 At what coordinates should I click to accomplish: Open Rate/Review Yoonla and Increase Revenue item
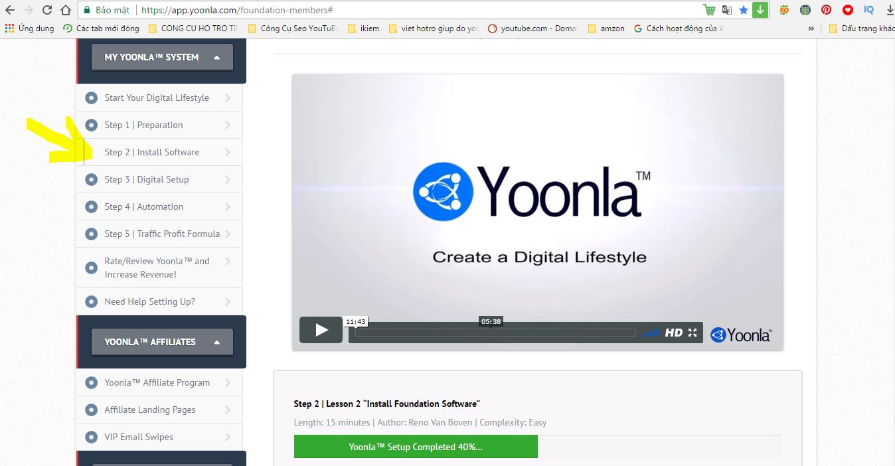pyautogui.click(x=159, y=268)
